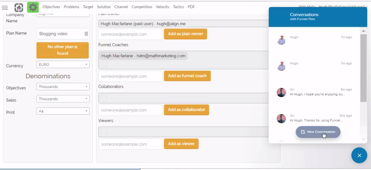The height and width of the screenshot is (170, 371).
Task: Click the plan owner email input field
Action: pyautogui.click(x=131, y=34)
